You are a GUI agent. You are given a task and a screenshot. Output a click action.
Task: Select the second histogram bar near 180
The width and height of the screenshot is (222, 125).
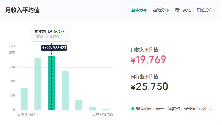coord(38,84)
